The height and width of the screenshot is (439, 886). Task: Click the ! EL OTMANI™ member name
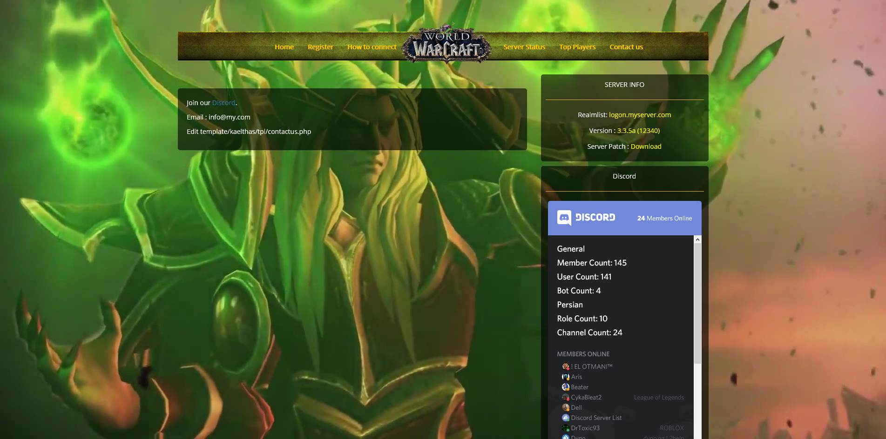point(592,366)
